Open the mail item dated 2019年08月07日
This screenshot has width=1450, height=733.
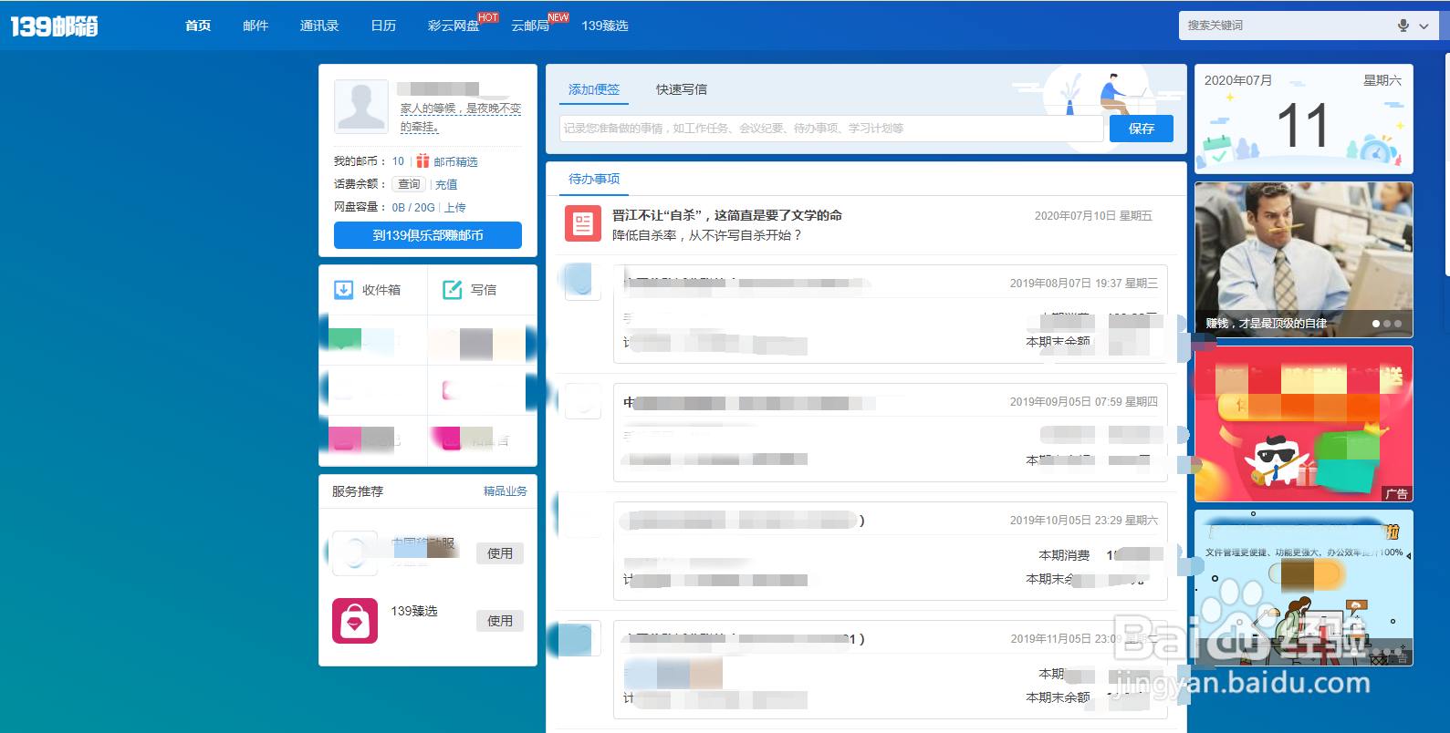tap(890, 314)
